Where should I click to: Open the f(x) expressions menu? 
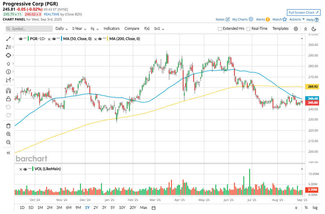(147, 28)
